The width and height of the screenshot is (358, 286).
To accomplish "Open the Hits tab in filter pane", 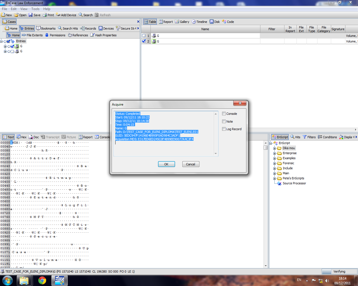I will point(295,137).
